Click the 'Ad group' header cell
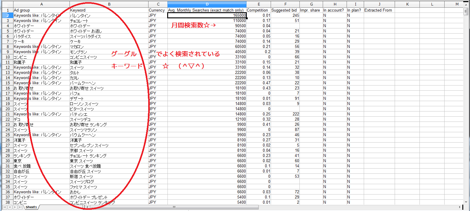Viewport: 470px width, 211px height. 41,10
